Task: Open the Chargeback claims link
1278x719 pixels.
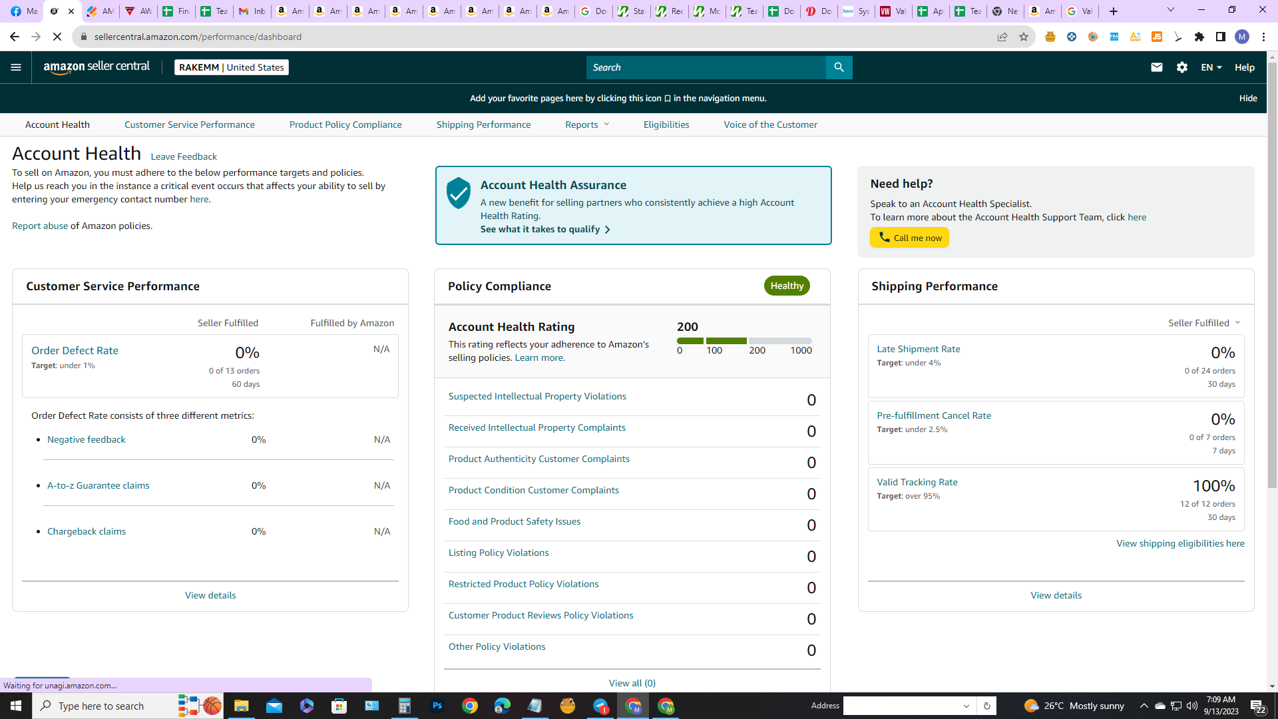Action: (x=87, y=531)
